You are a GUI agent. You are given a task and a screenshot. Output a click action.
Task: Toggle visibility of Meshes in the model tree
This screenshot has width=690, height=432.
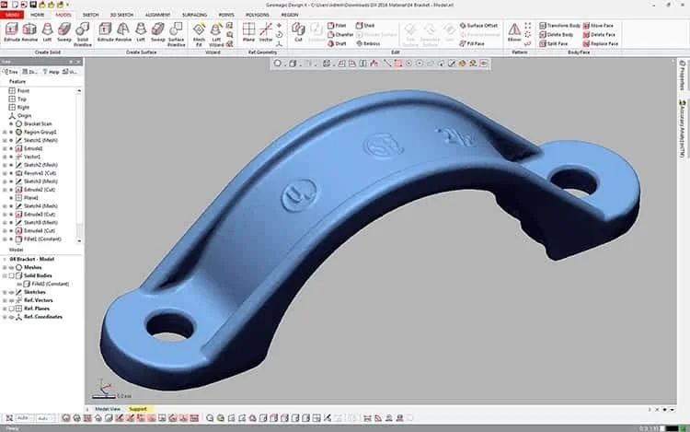click(12, 267)
